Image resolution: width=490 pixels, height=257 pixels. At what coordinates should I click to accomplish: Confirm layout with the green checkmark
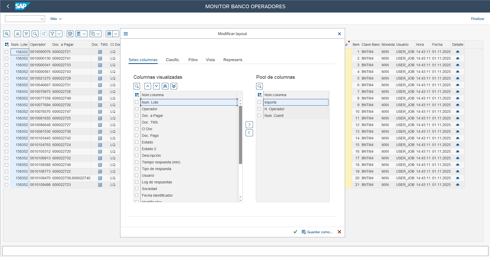click(x=295, y=232)
